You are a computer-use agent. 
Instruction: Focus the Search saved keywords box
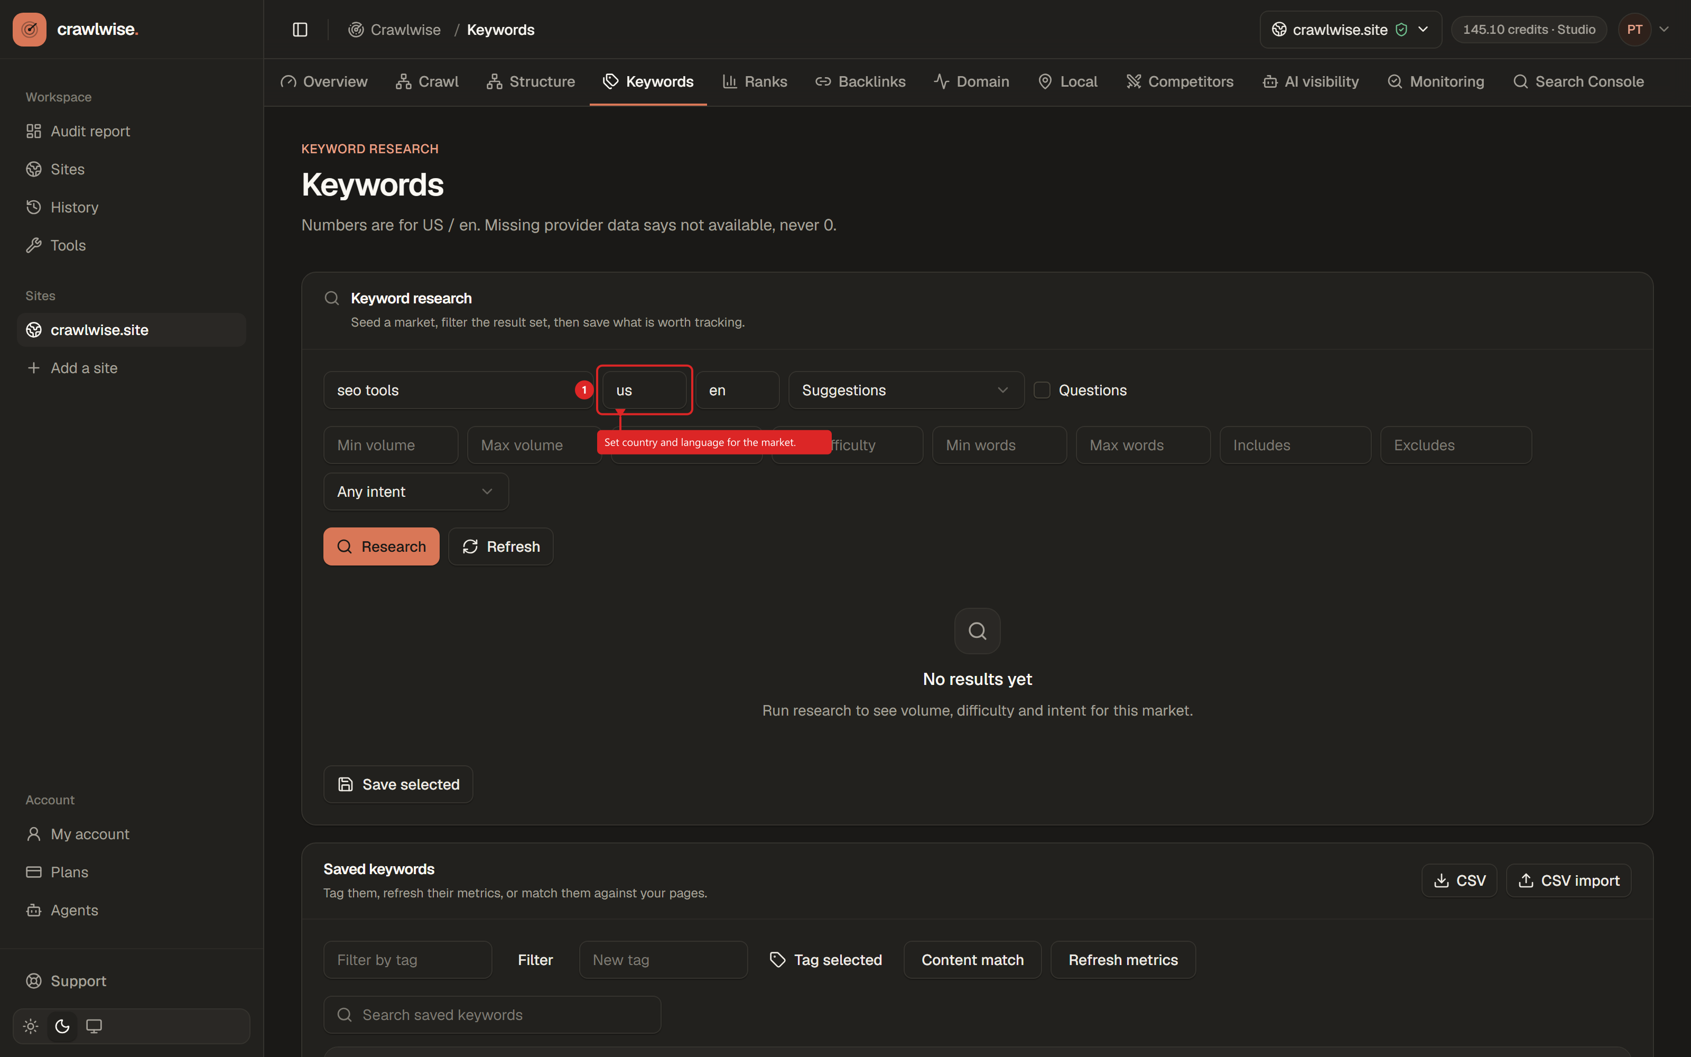pos(492,1015)
